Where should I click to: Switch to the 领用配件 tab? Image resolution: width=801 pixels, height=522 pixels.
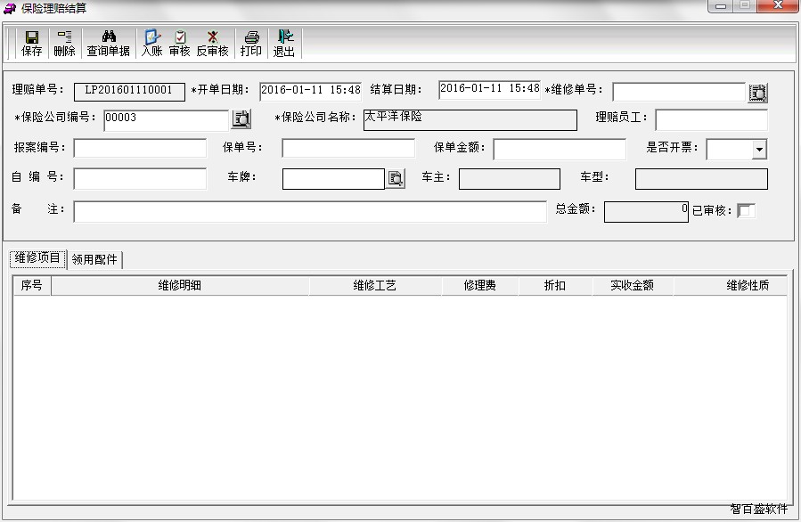click(x=94, y=259)
